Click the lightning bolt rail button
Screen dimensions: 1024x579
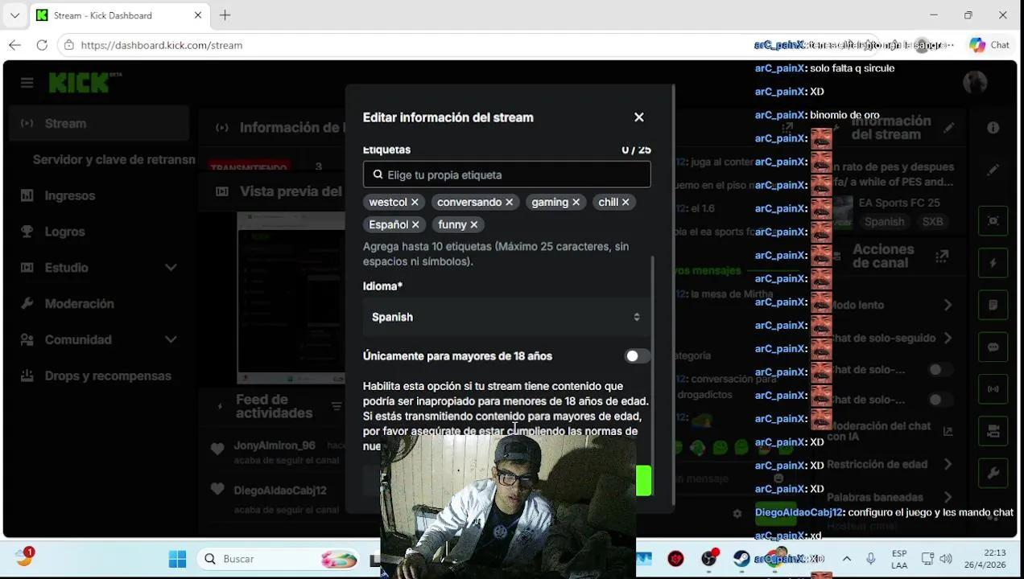pos(993,263)
